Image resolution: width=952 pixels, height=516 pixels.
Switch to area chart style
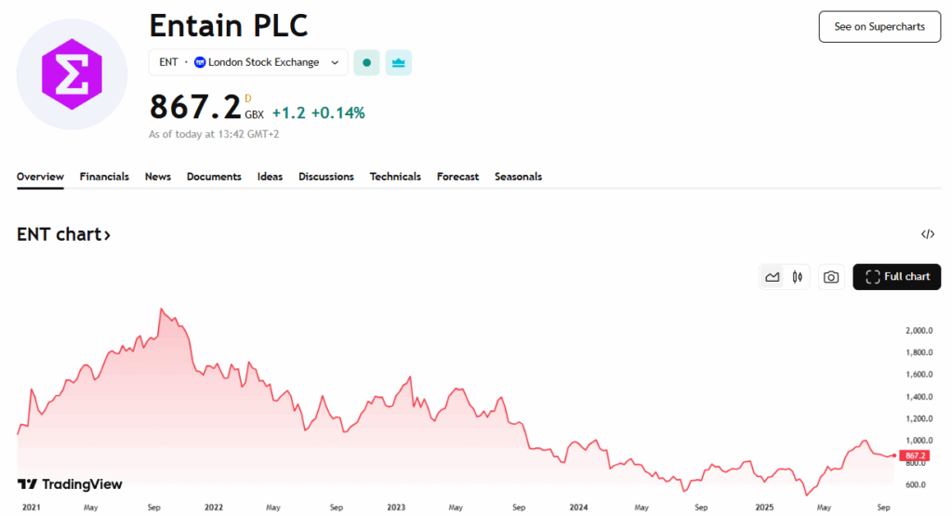(773, 277)
